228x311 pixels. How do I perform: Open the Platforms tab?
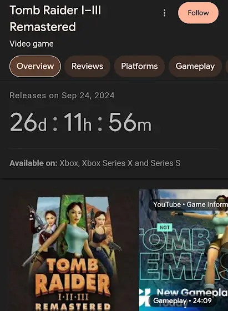(139, 66)
